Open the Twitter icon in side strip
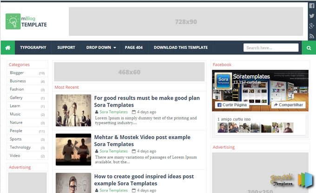This screenshot has width=316, height=193. [x=312, y=16]
